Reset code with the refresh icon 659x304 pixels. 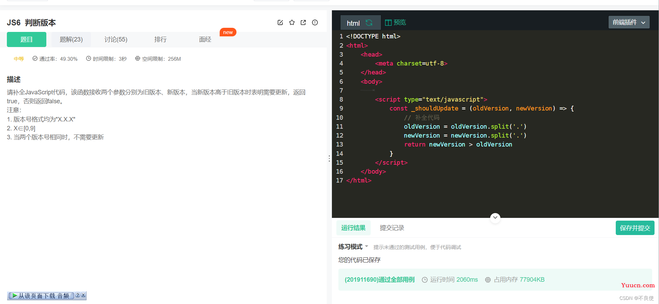pyautogui.click(x=369, y=23)
